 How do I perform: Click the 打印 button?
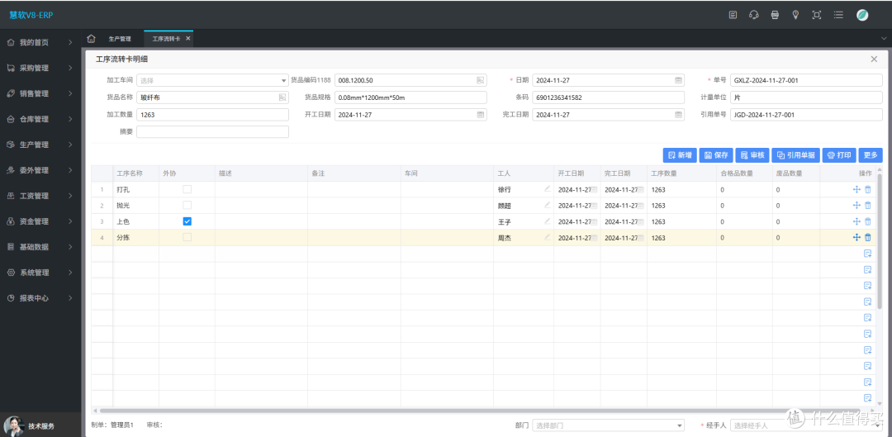[x=839, y=154]
